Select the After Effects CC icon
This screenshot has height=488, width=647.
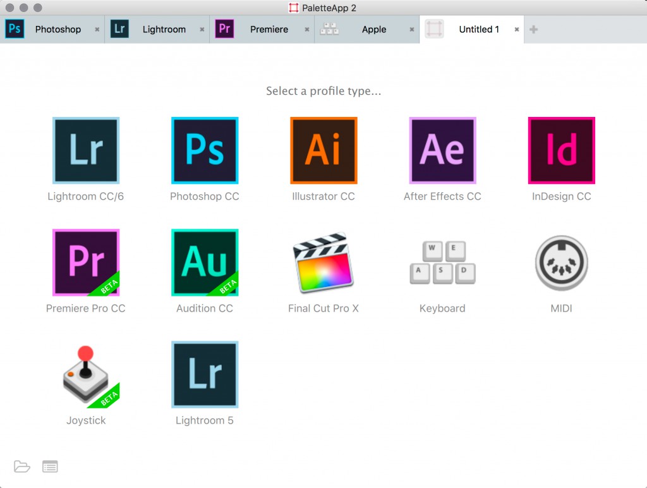click(x=442, y=150)
